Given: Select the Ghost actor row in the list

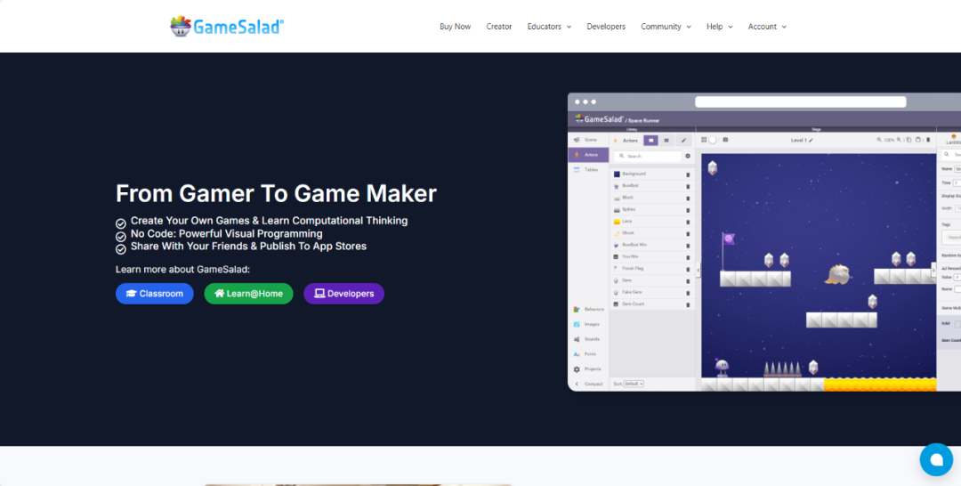Looking at the screenshot, I should (653, 233).
